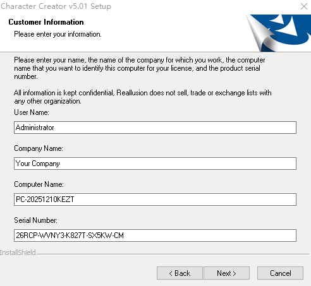Click the instruction paragraph starting 'Please enter your name'
The image size is (311, 286).
click(140, 68)
